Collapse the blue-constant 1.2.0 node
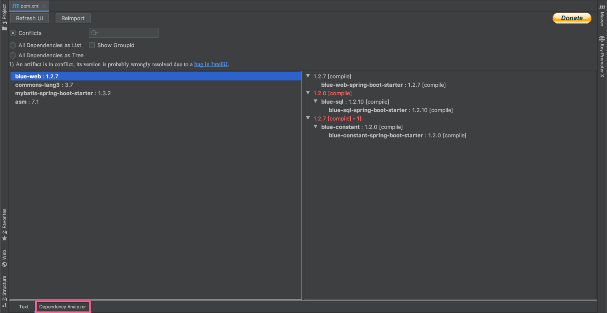Image resolution: width=607 pixels, height=313 pixels. pyautogui.click(x=315, y=127)
